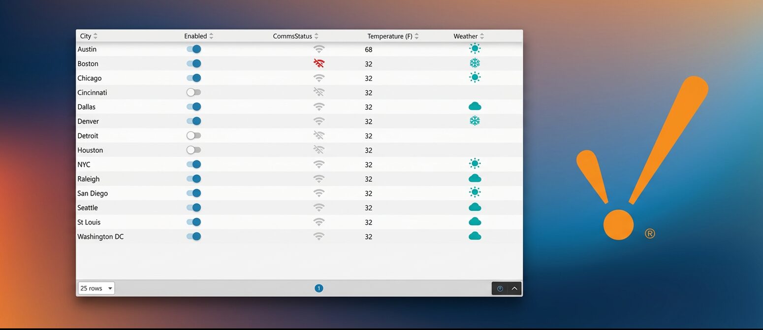763x330 pixels.
Task: Enable the Detroit toggle switch
Action: (193, 135)
